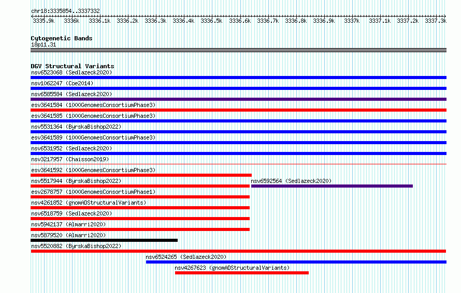Click the 3336.2k ruler tick label
This screenshot has height=293, width=461.
127,21
